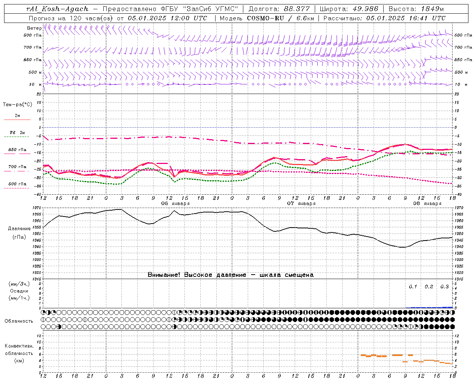This screenshot has height=379, width=474.
Task: Click the Облачность row label
Action: (x=19, y=321)
